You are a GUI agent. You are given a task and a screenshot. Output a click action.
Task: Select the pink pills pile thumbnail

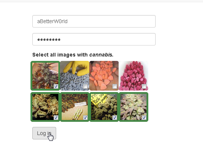134,76
